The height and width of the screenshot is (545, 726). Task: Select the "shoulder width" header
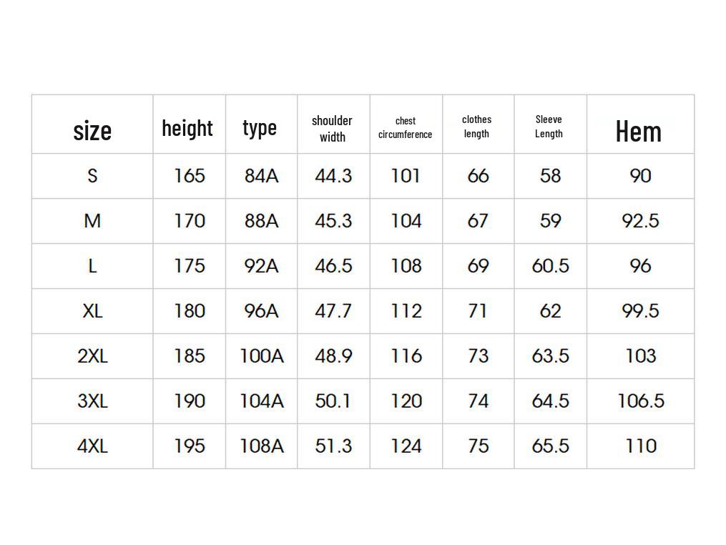click(x=332, y=129)
